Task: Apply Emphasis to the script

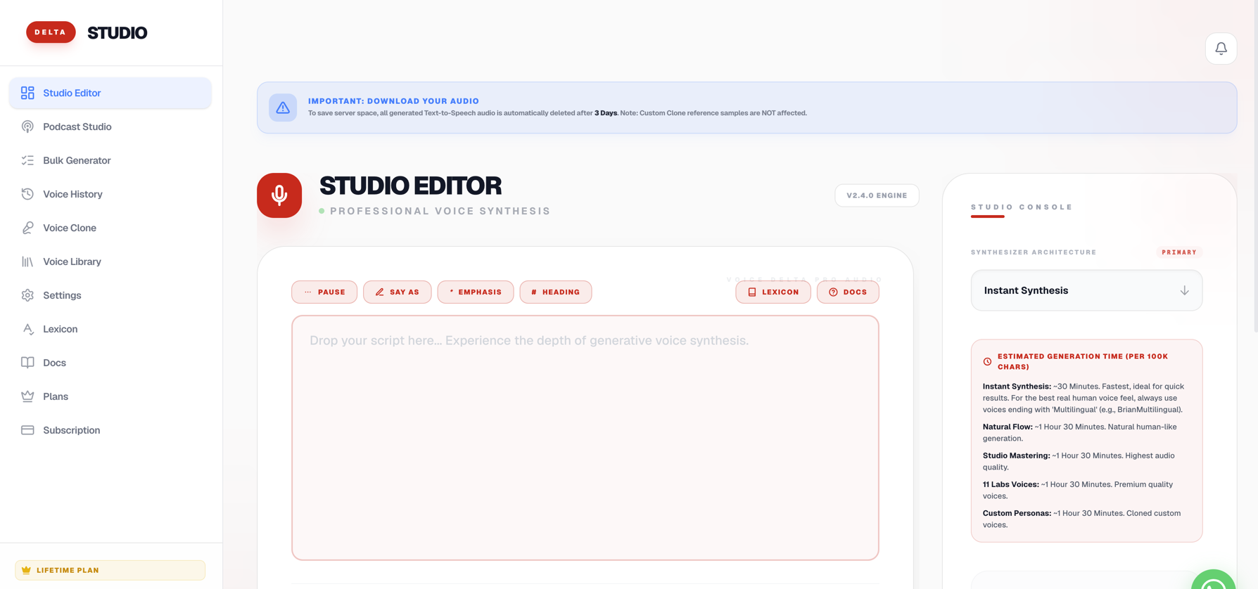Action: (476, 292)
